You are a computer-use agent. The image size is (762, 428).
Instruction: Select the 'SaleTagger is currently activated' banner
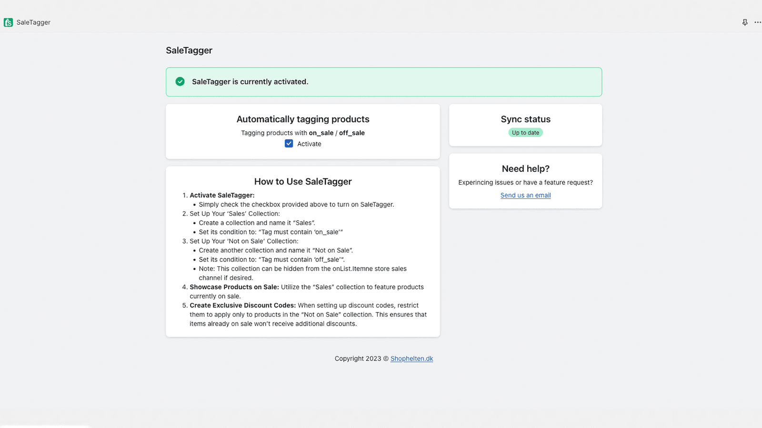pyautogui.click(x=383, y=81)
